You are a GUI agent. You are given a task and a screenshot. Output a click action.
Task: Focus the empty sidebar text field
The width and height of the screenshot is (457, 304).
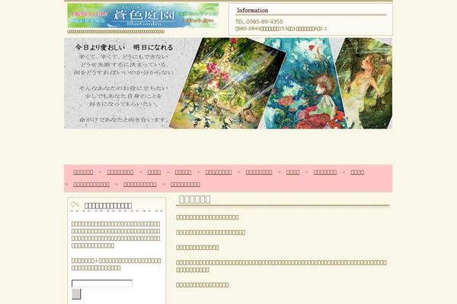coord(102,283)
